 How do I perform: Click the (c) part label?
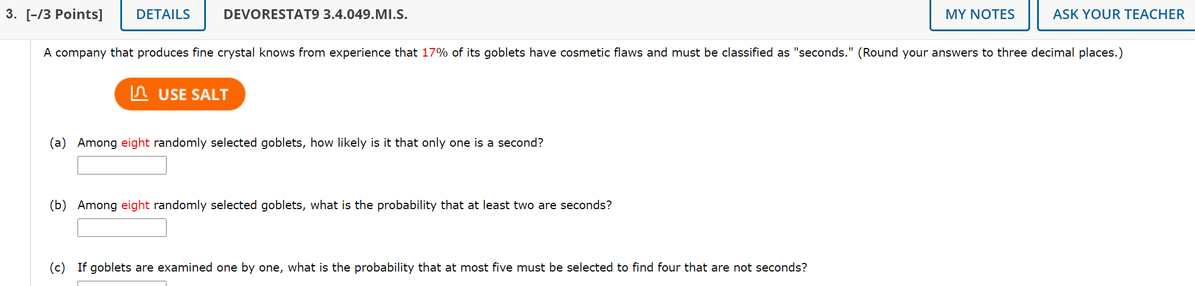coord(58,268)
